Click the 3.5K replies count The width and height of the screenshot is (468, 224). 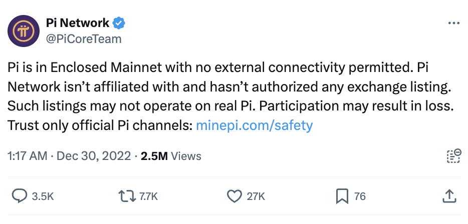[x=43, y=196]
